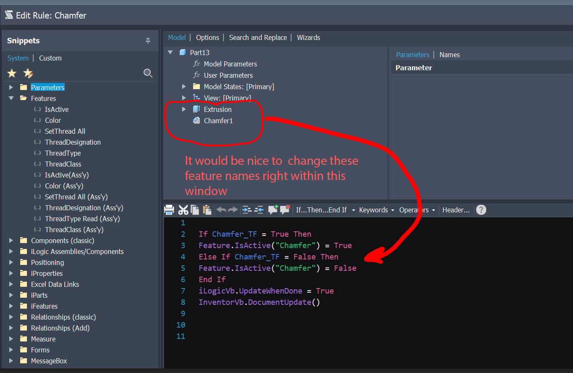573x373 pixels.
Task: Click the Copy icon in the editor toolbar
Action: point(194,209)
